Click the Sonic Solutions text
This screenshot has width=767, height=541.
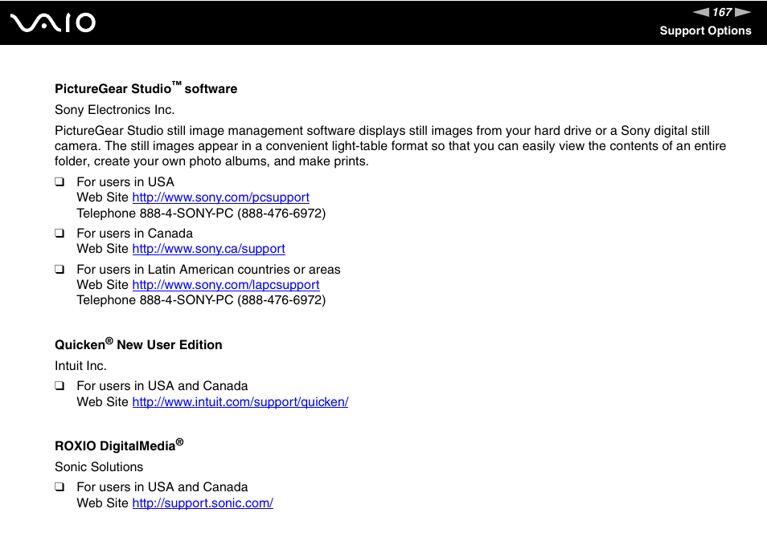99,467
